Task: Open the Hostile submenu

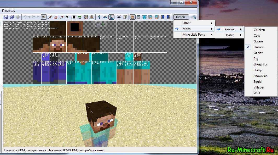Action: coord(230,35)
